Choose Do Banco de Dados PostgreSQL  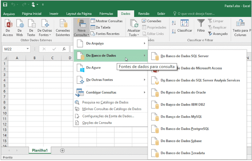click(197, 129)
